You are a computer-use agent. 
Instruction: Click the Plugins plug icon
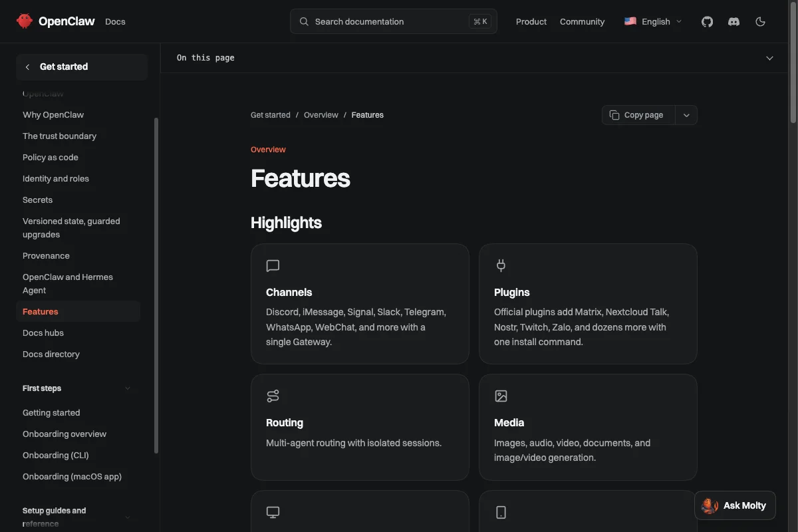click(501, 266)
